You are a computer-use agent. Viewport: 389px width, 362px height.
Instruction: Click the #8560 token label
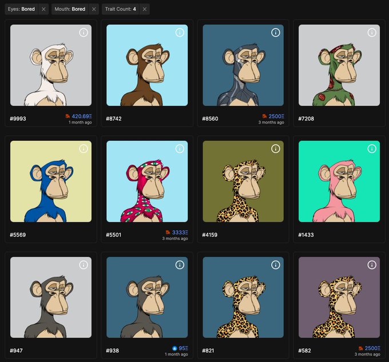point(210,119)
